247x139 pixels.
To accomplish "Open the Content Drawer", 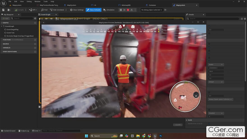I will click(8, 131).
